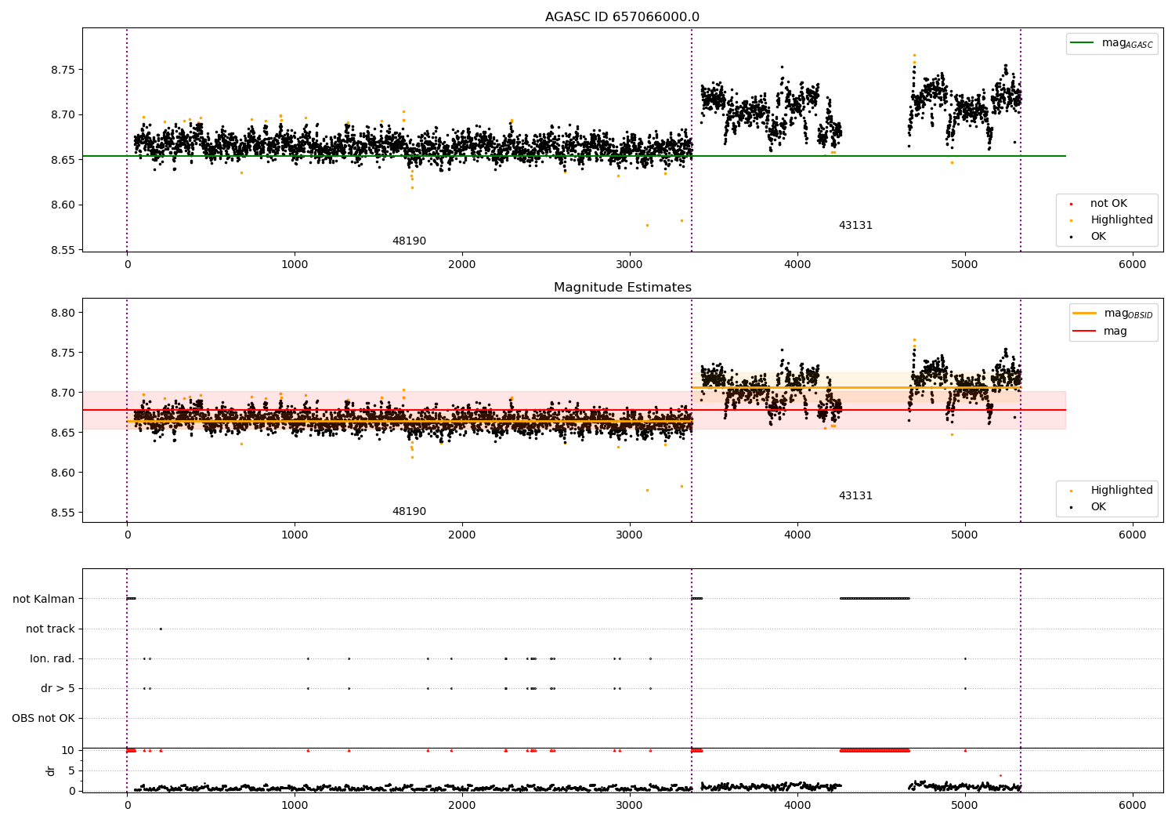Click obsid label 43131 in AGASC plot
Screen dimensions: 1175x823
click(x=855, y=226)
